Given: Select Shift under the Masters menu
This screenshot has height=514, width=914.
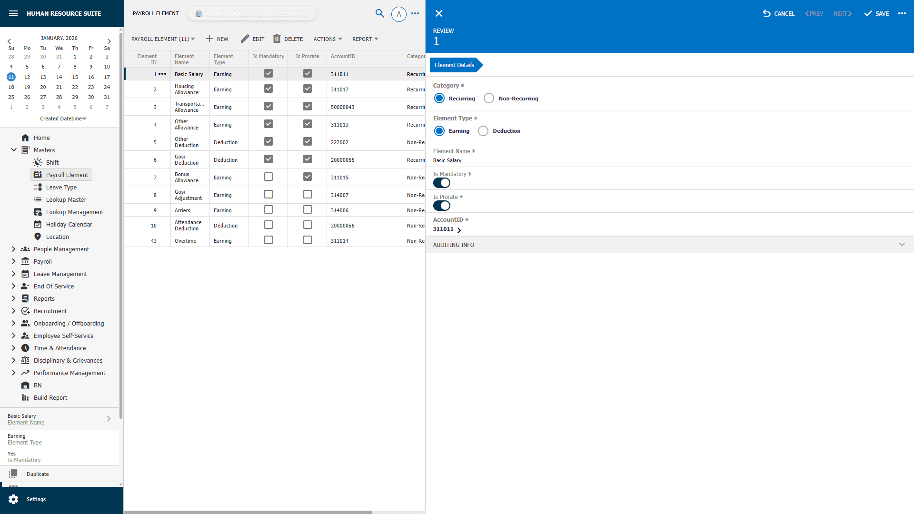Looking at the screenshot, I should point(52,162).
